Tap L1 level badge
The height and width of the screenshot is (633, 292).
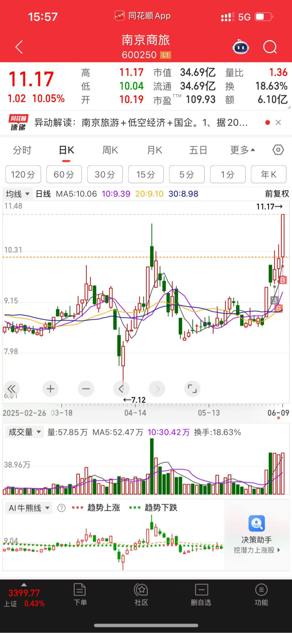click(165, 55)
